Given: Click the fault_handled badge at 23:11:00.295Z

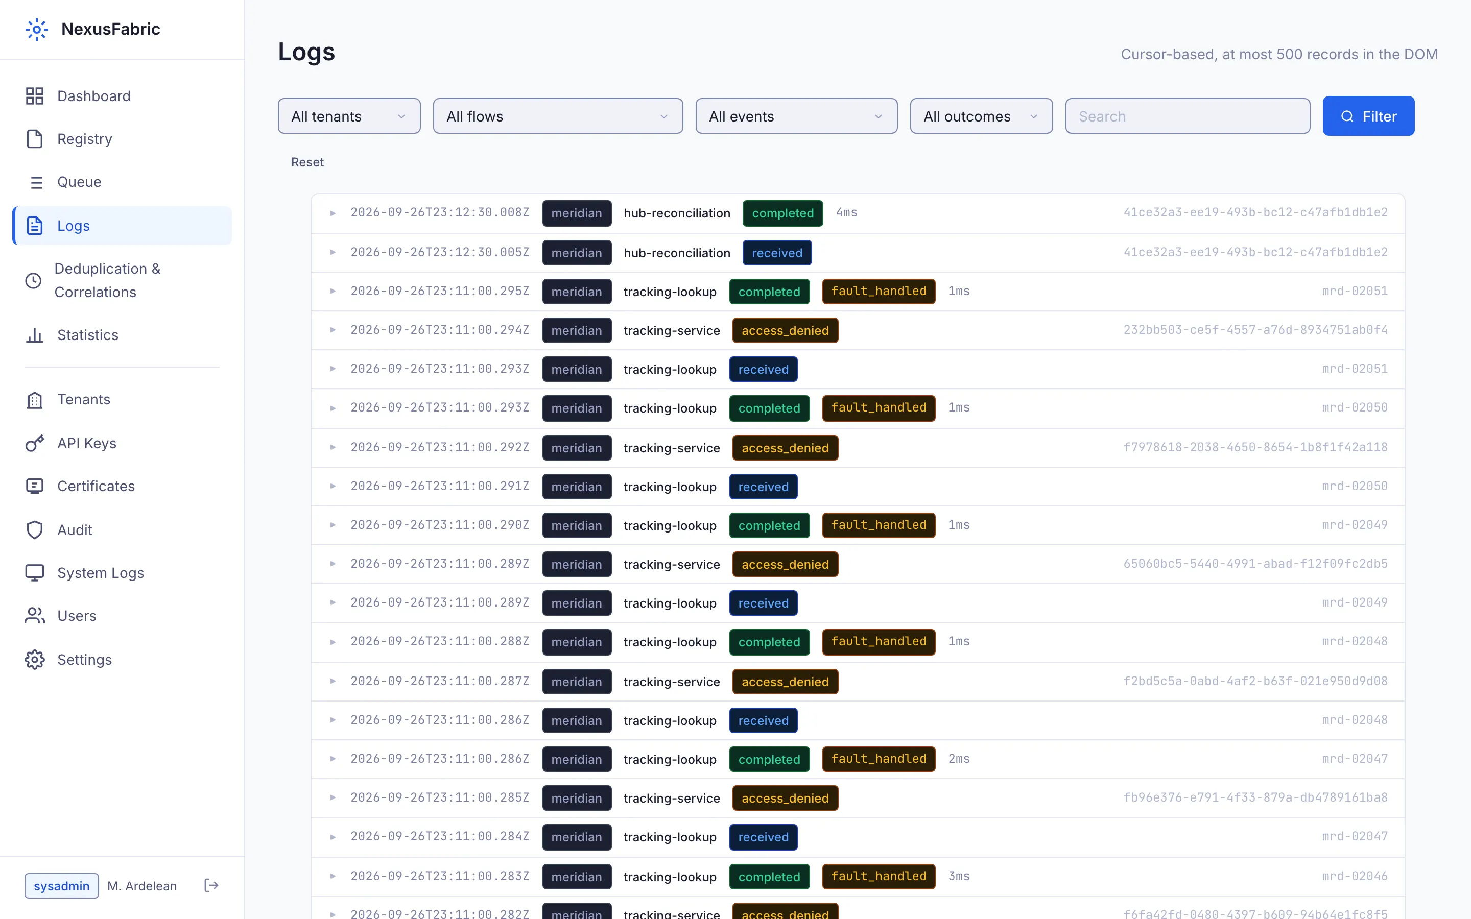Looking at the screenshot, I should pos(879,291).
